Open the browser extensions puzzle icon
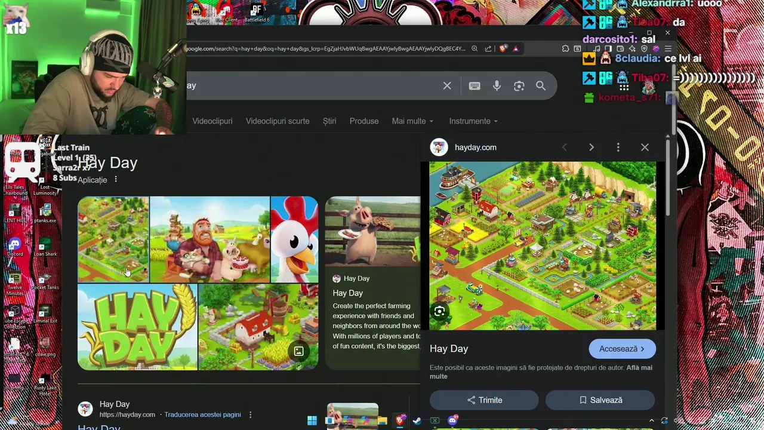764x430 pixels. pos(565,49)
